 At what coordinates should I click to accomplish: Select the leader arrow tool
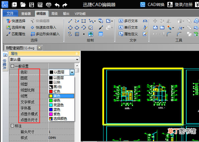101,28
